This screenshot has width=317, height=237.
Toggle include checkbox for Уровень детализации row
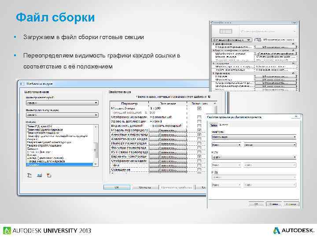click(199, 122)
